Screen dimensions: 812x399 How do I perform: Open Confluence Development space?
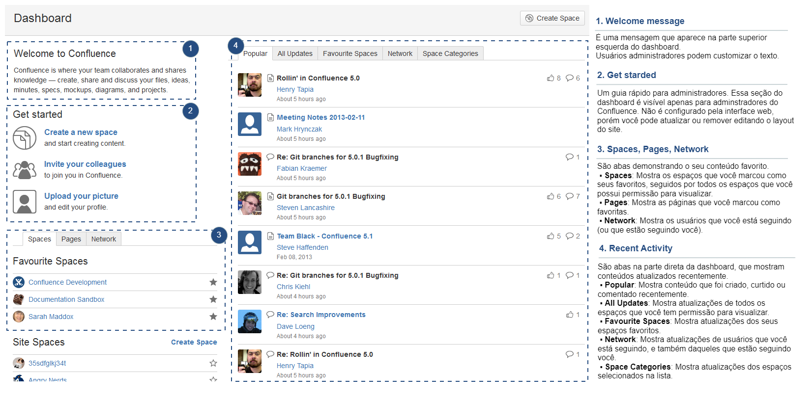pyautogui.click(x=67, y=282)
